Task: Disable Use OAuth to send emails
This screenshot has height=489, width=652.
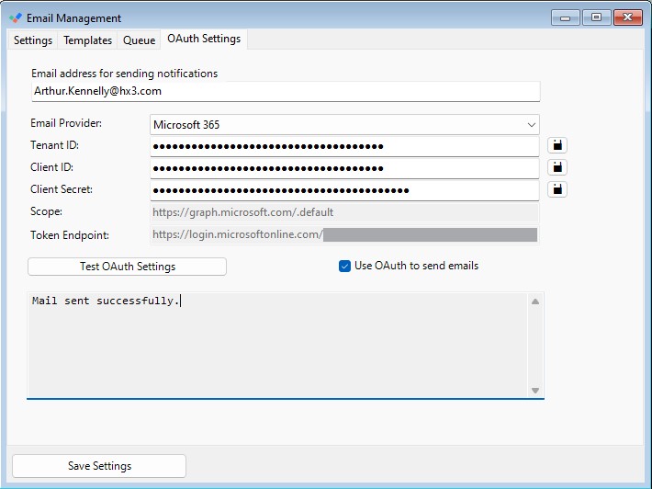Action: point(345,267)
